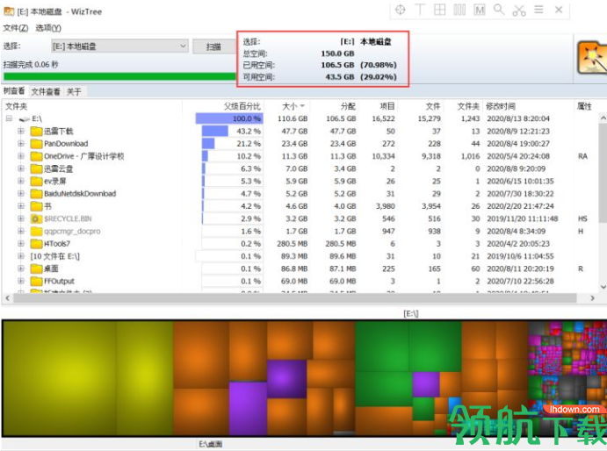Open the 选项(Y) menu
Screen dimensions: 607x451
(x=48, y=28)
